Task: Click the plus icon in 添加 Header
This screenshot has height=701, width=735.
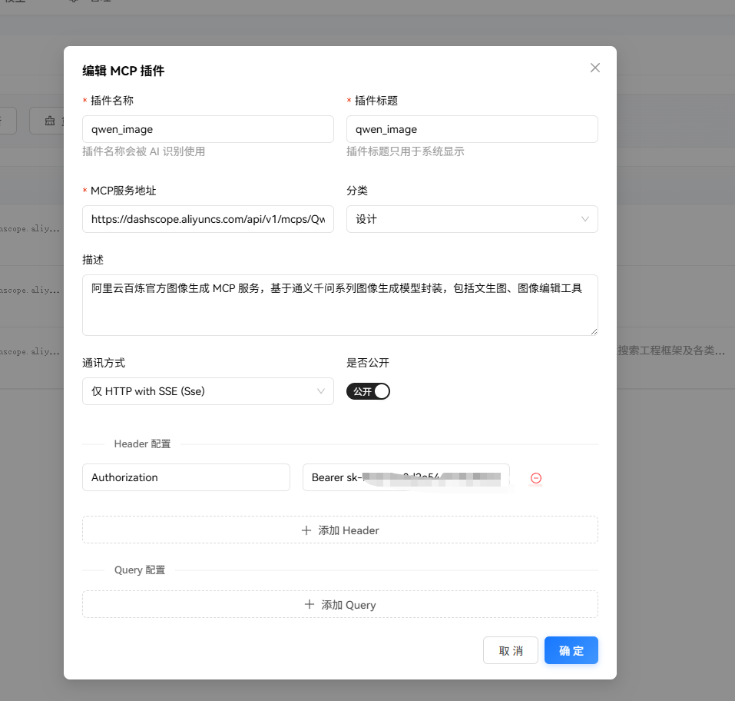Action: point(306,530)
